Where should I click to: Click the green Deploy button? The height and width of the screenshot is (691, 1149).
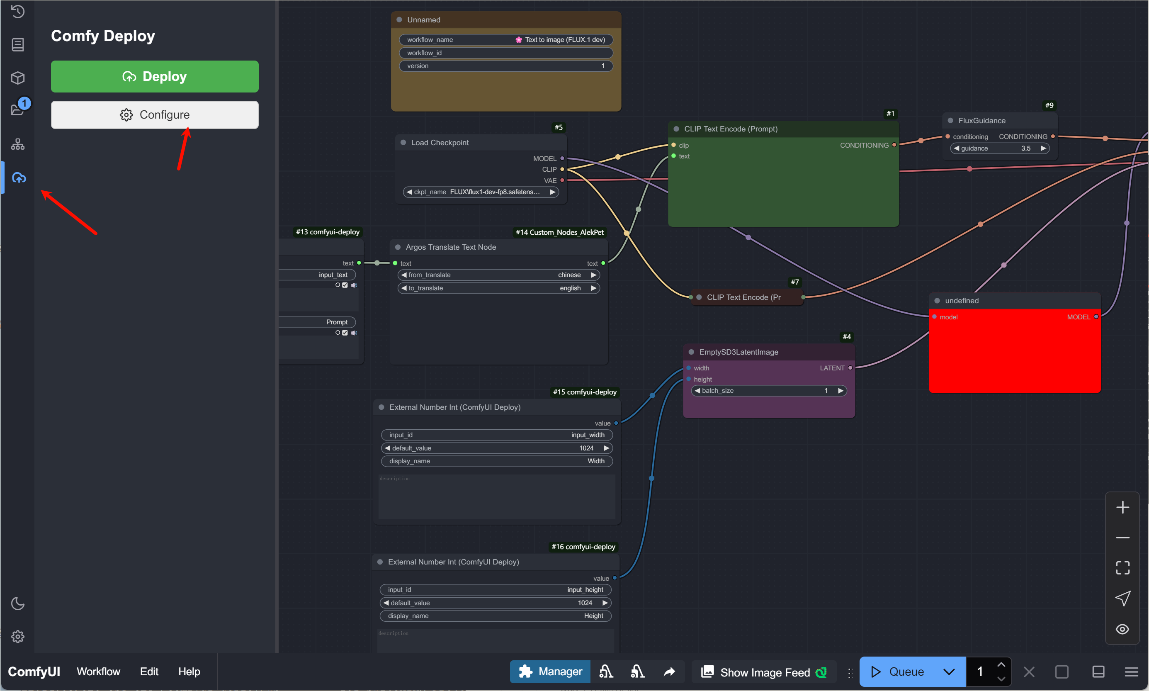[x=155, y=76]
